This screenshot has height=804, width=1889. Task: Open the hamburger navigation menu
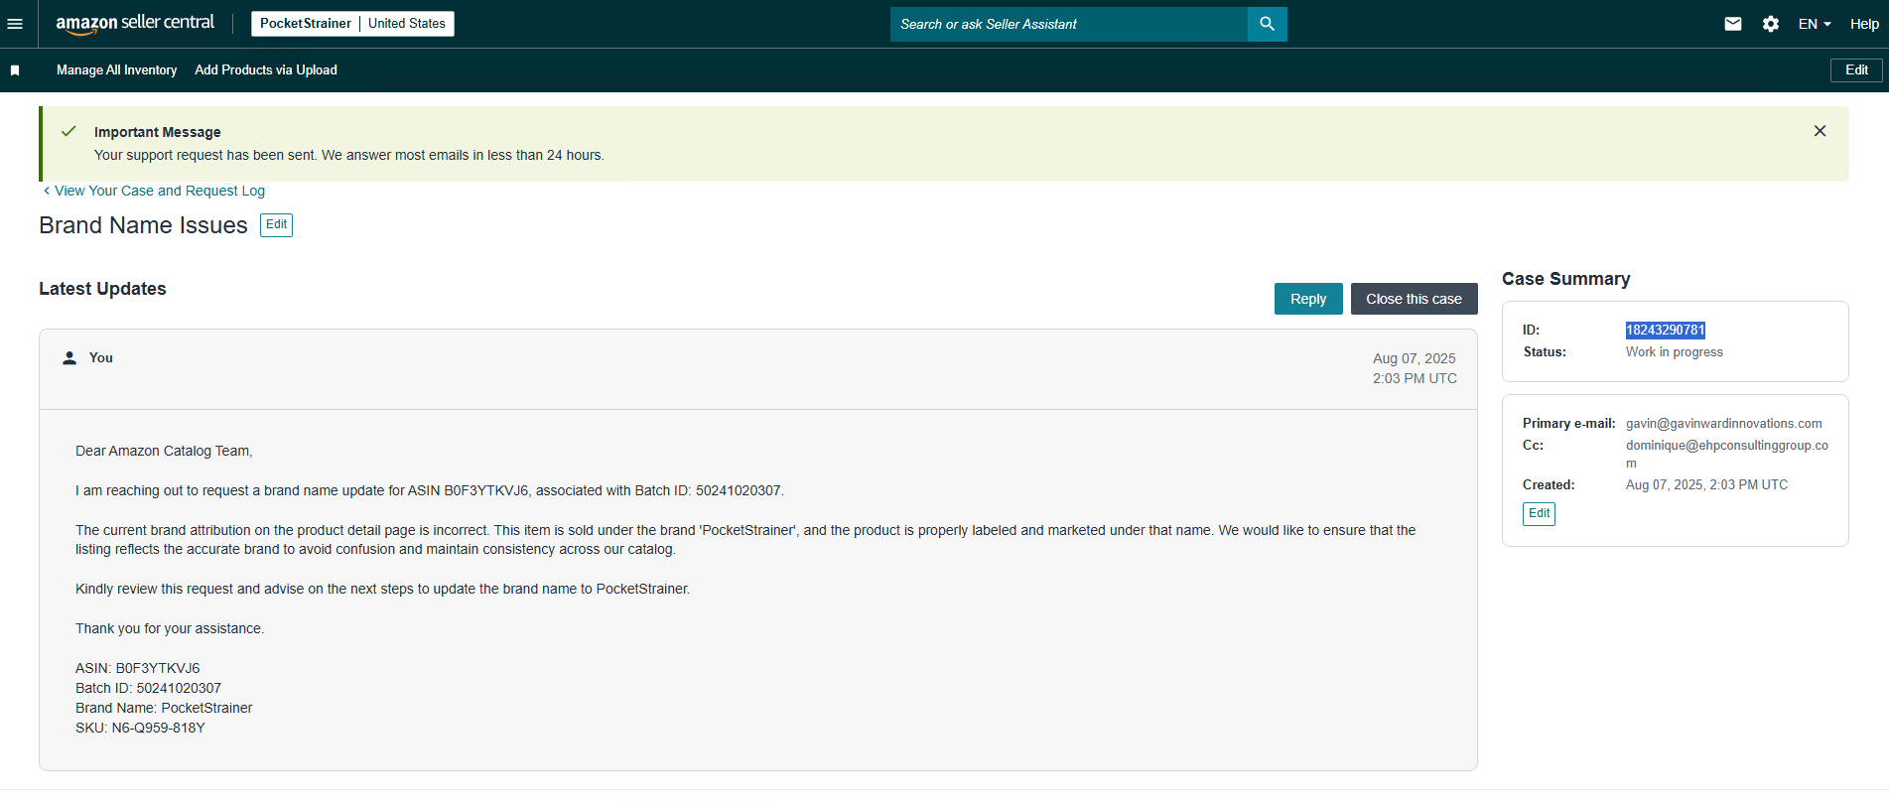[15, 24]
